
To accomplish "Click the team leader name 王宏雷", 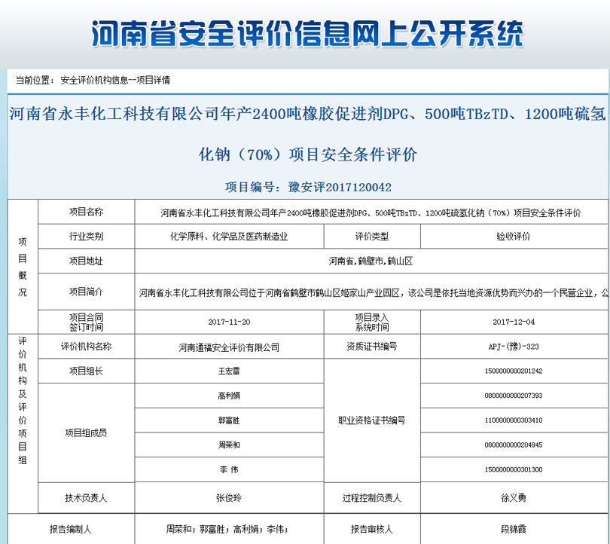I will pyautogui.click(x=229, y=371).
